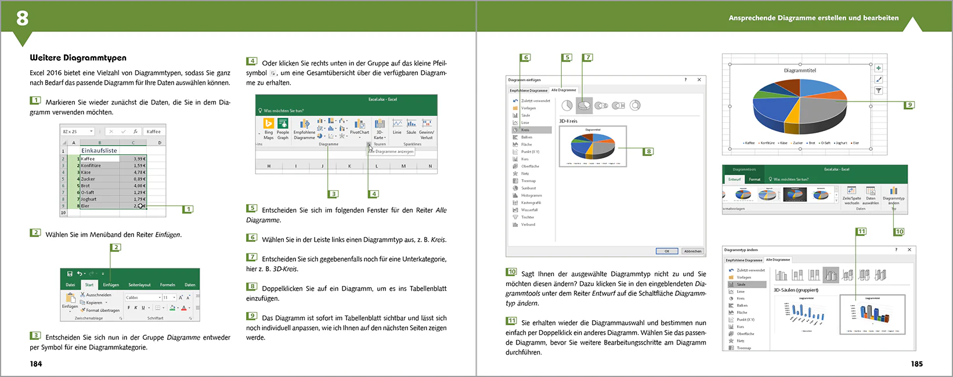Click Zeile/Spalte wechseln

(851, 195)
